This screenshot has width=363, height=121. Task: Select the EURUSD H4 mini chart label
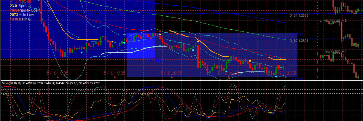pos(336,51)
